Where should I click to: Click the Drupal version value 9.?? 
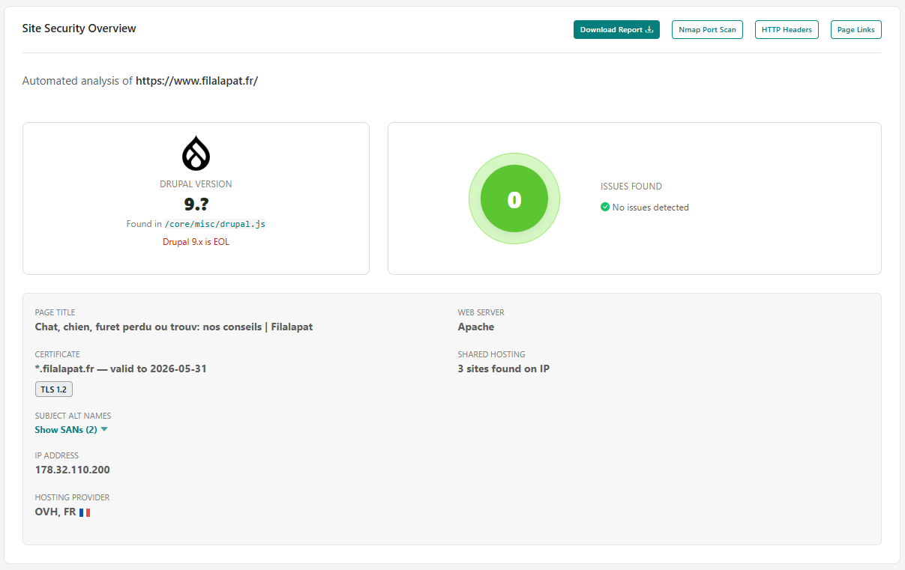[196, 204]
